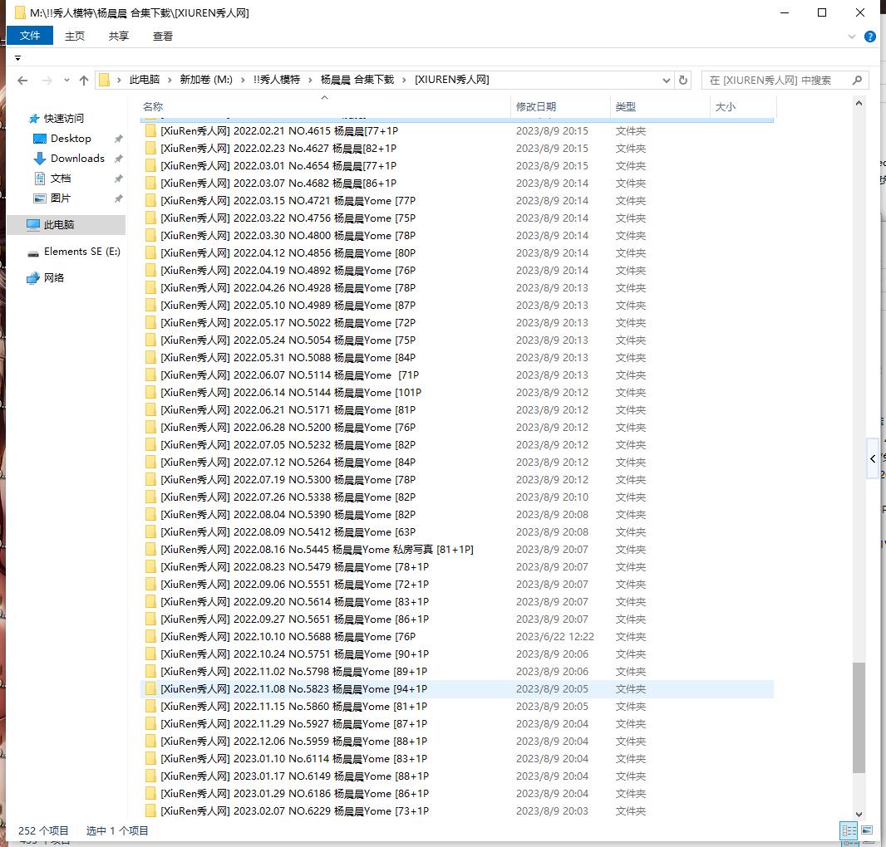Click the pin icon next to 图片

coord(118,198)
